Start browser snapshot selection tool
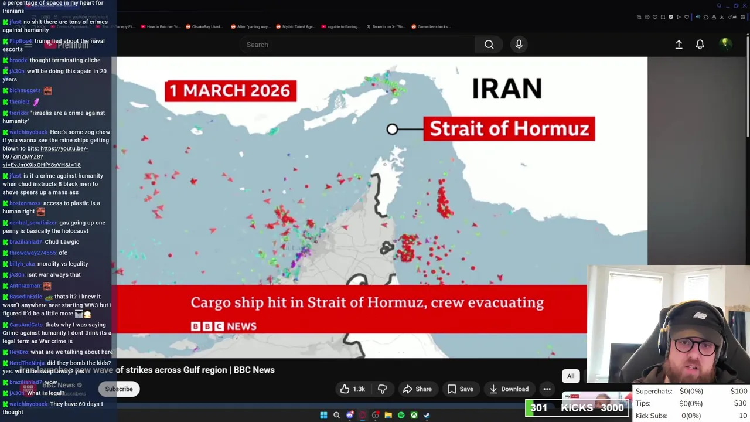Image resolution: width=750 pixels, height=422 pixels. [663, 17]
